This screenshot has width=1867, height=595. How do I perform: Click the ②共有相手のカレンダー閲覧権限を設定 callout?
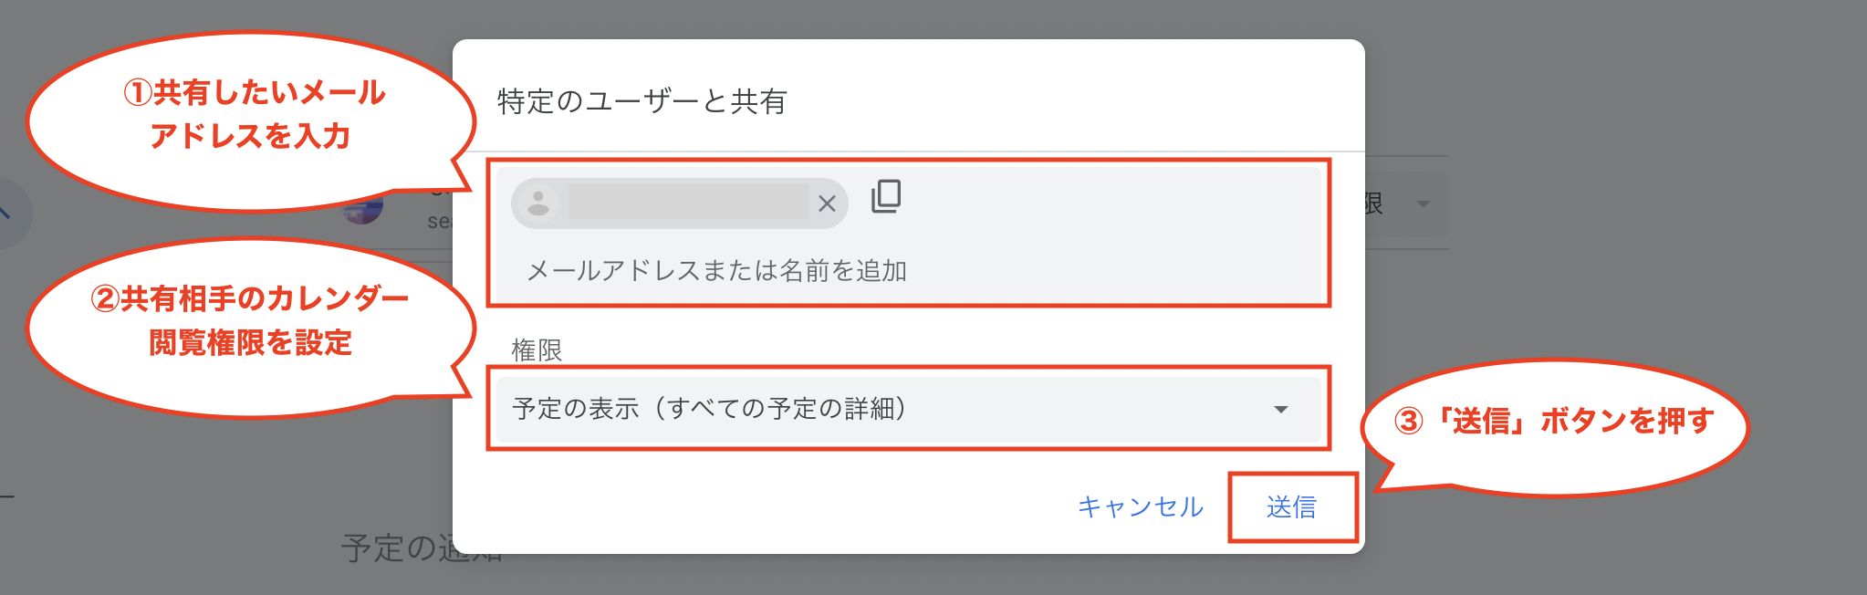click(250, 321)
